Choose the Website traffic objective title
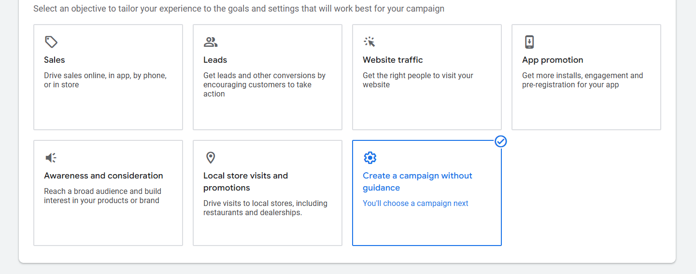Screen dimensions: 696x274 pos(393,60)
